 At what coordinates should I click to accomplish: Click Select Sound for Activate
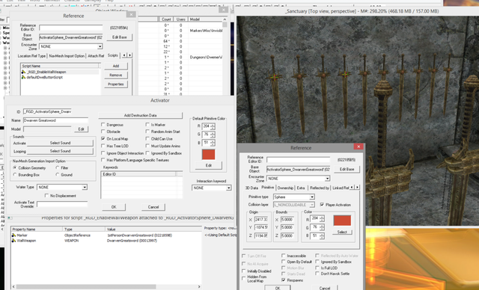coord(60,143)
